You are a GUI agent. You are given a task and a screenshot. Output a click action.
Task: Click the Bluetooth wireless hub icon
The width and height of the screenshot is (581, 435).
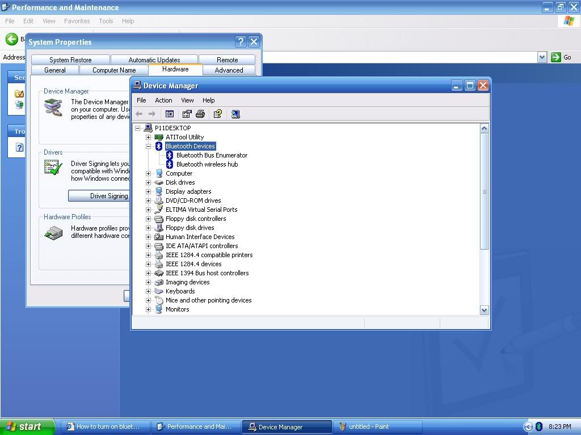[170, 164]
